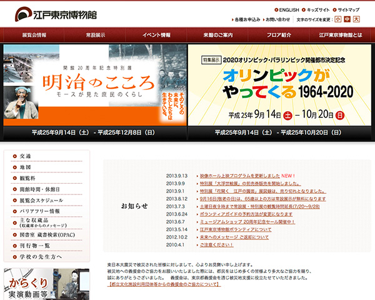
Task: Set text size to large (大)
Action: pos(356,19)
